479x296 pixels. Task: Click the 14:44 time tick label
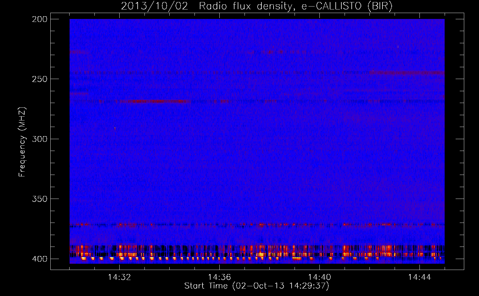(419, 277)
